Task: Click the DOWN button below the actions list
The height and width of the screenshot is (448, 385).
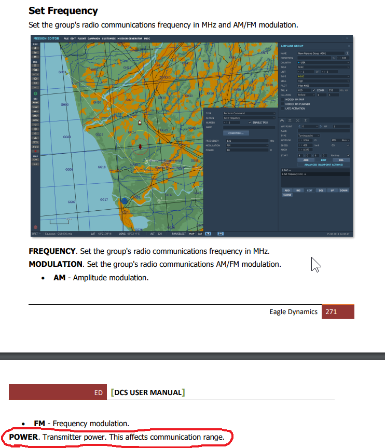Action: pyautogui.click(x=344, y=191)
